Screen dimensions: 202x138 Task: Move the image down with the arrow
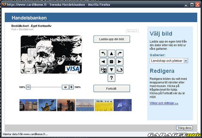click(111, 70)
